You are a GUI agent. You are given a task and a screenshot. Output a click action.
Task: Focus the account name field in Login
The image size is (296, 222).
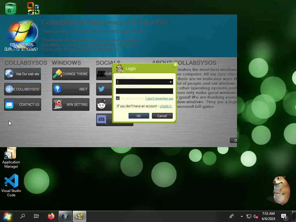pyautogui.click(x=143, y=82)
